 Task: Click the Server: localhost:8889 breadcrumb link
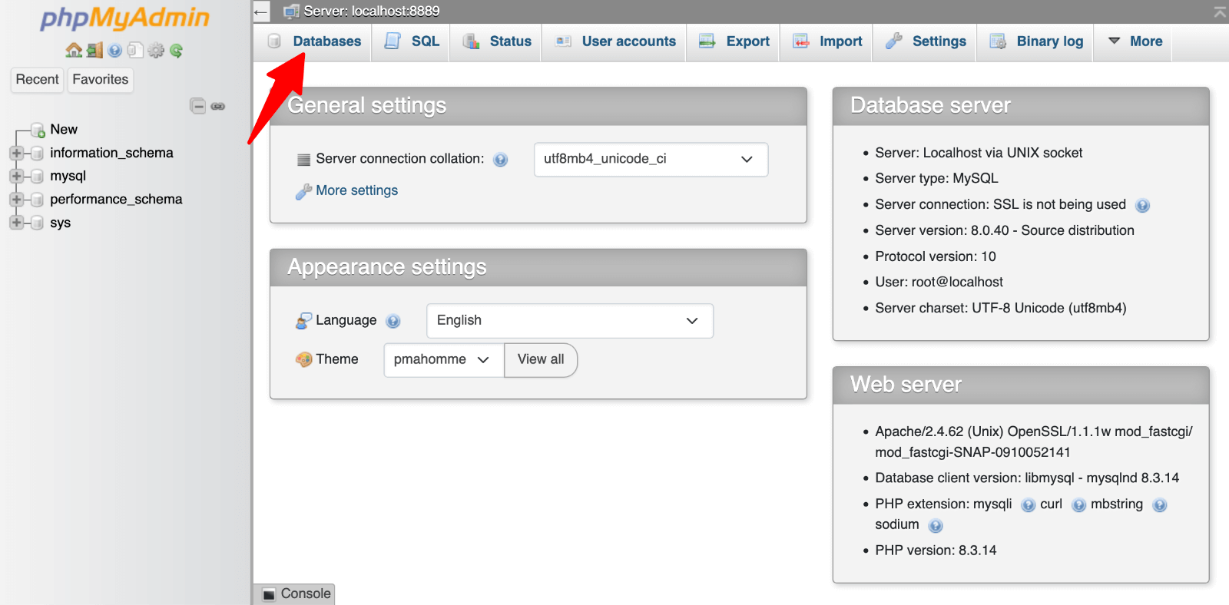point(372,12)
